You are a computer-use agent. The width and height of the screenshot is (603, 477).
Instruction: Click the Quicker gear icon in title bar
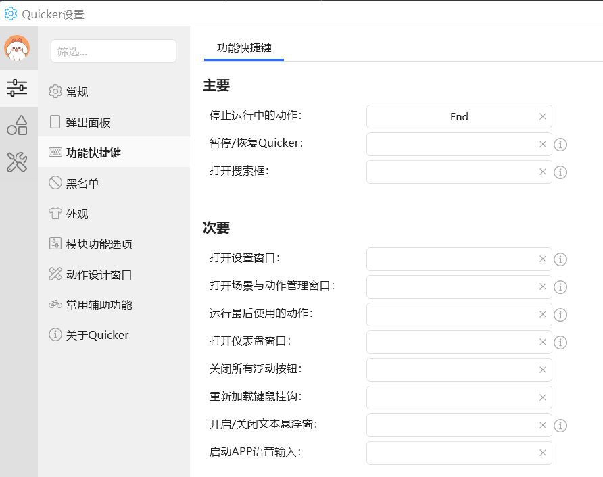11,14
